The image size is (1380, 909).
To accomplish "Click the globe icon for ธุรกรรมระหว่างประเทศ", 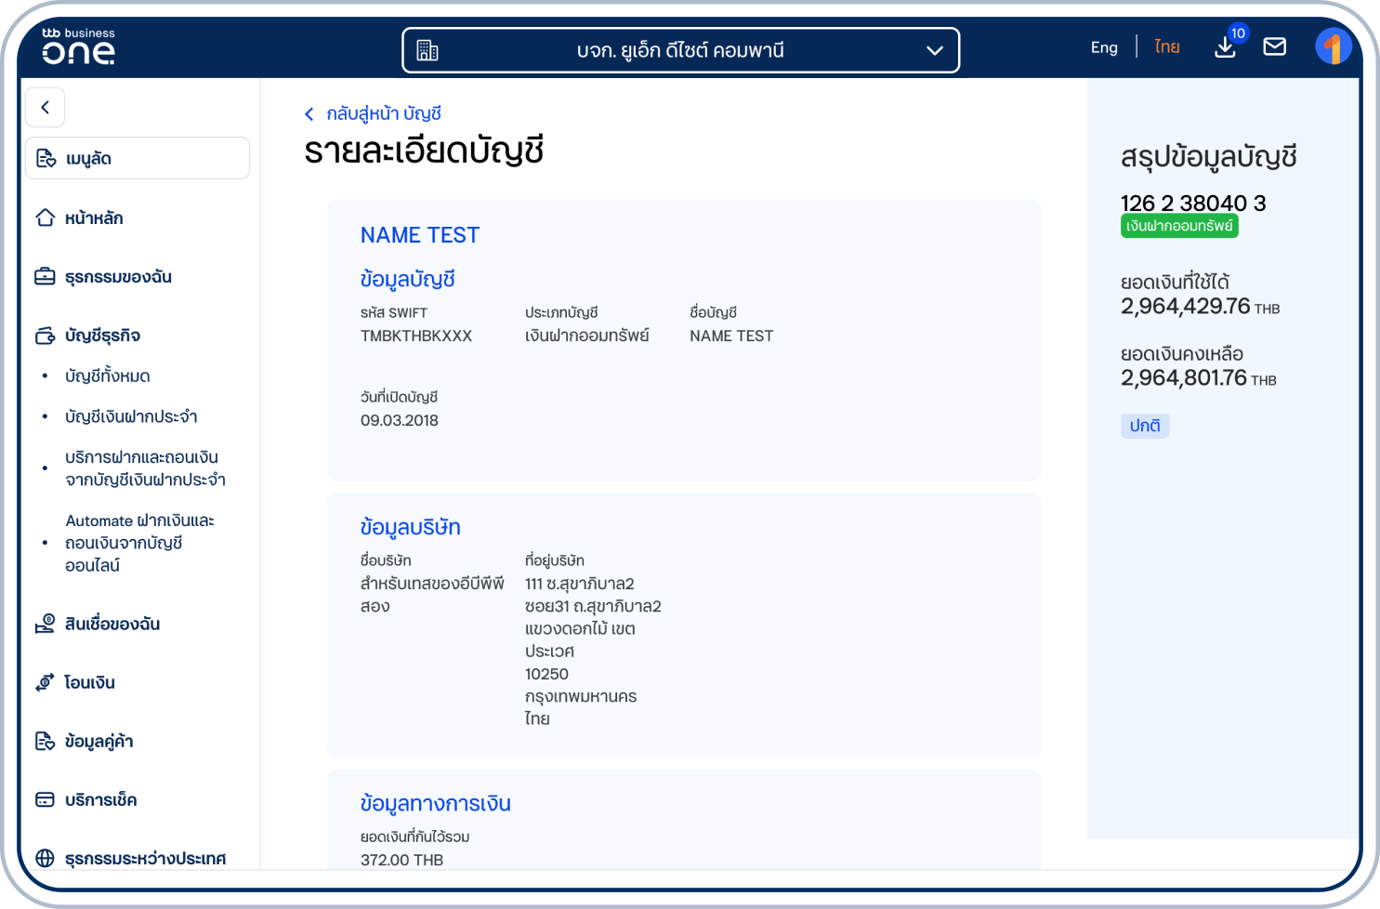I will (x=46, y=857).
